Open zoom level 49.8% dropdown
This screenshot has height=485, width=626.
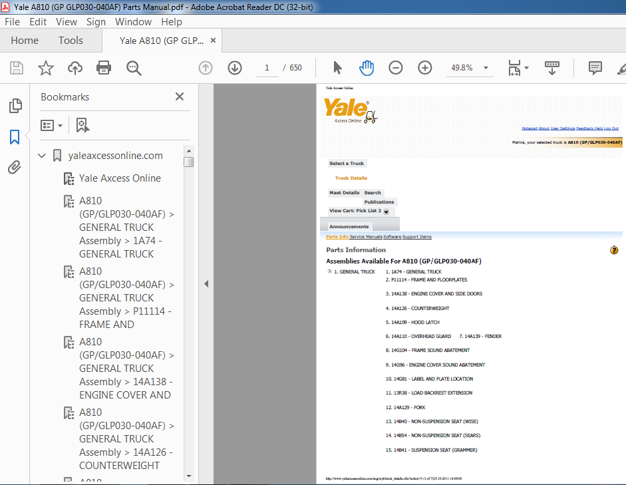(486, 68)
